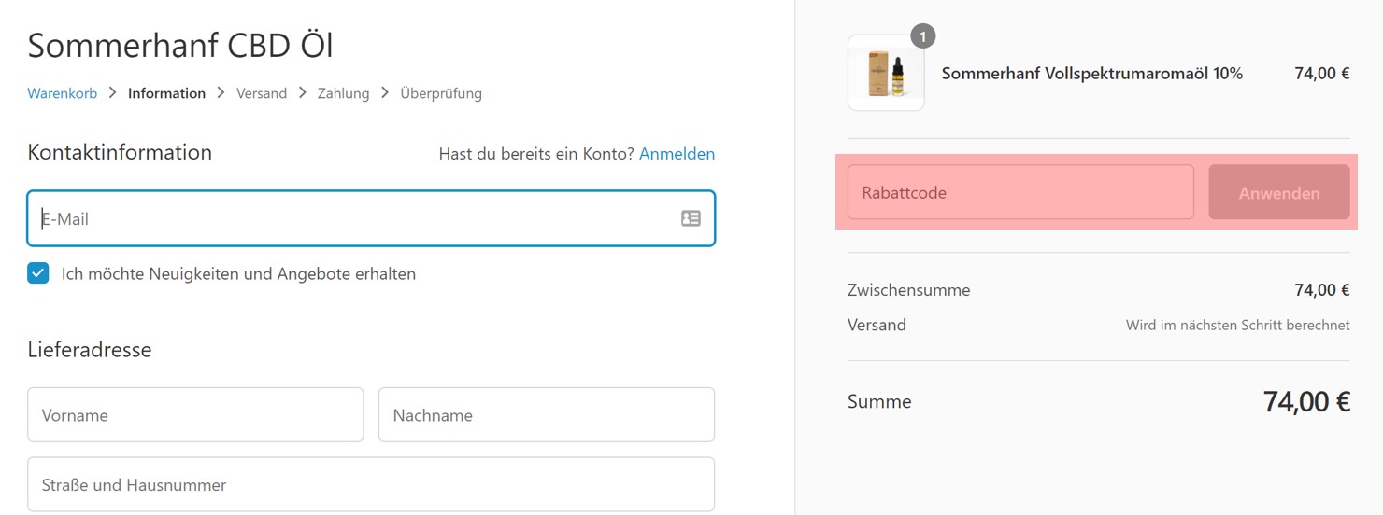Click the quantity badge on the product image
The image size is (1383, 515).
922,36
